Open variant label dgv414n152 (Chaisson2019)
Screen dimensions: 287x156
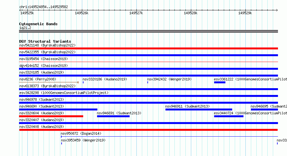pyautogui.click(x=44, y=66)
